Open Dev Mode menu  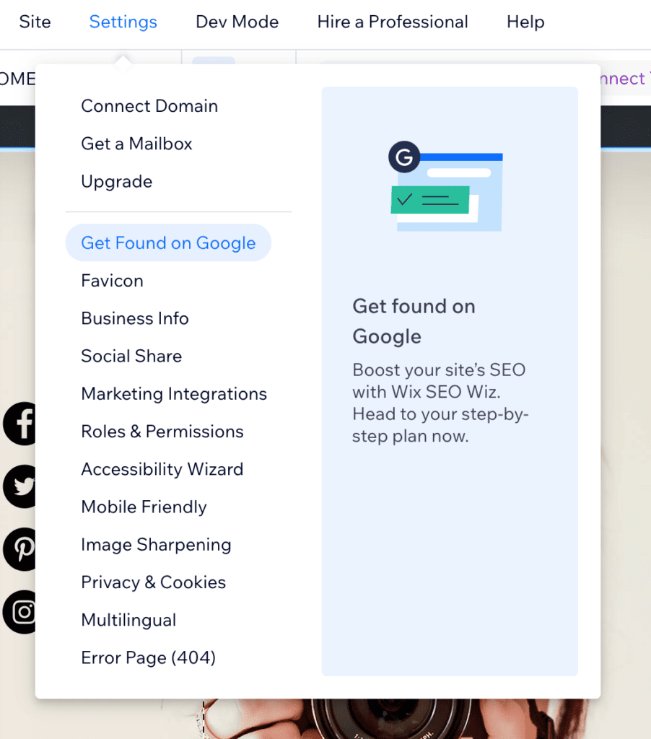tap(237, 22)
